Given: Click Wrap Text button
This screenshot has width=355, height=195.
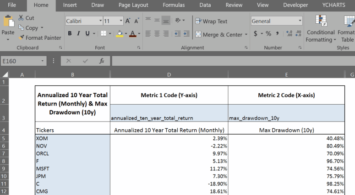Looking at the screenshot, I should 211,21.
